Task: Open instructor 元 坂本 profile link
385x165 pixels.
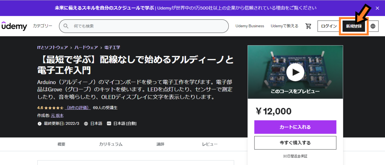Action: point(57,116)
